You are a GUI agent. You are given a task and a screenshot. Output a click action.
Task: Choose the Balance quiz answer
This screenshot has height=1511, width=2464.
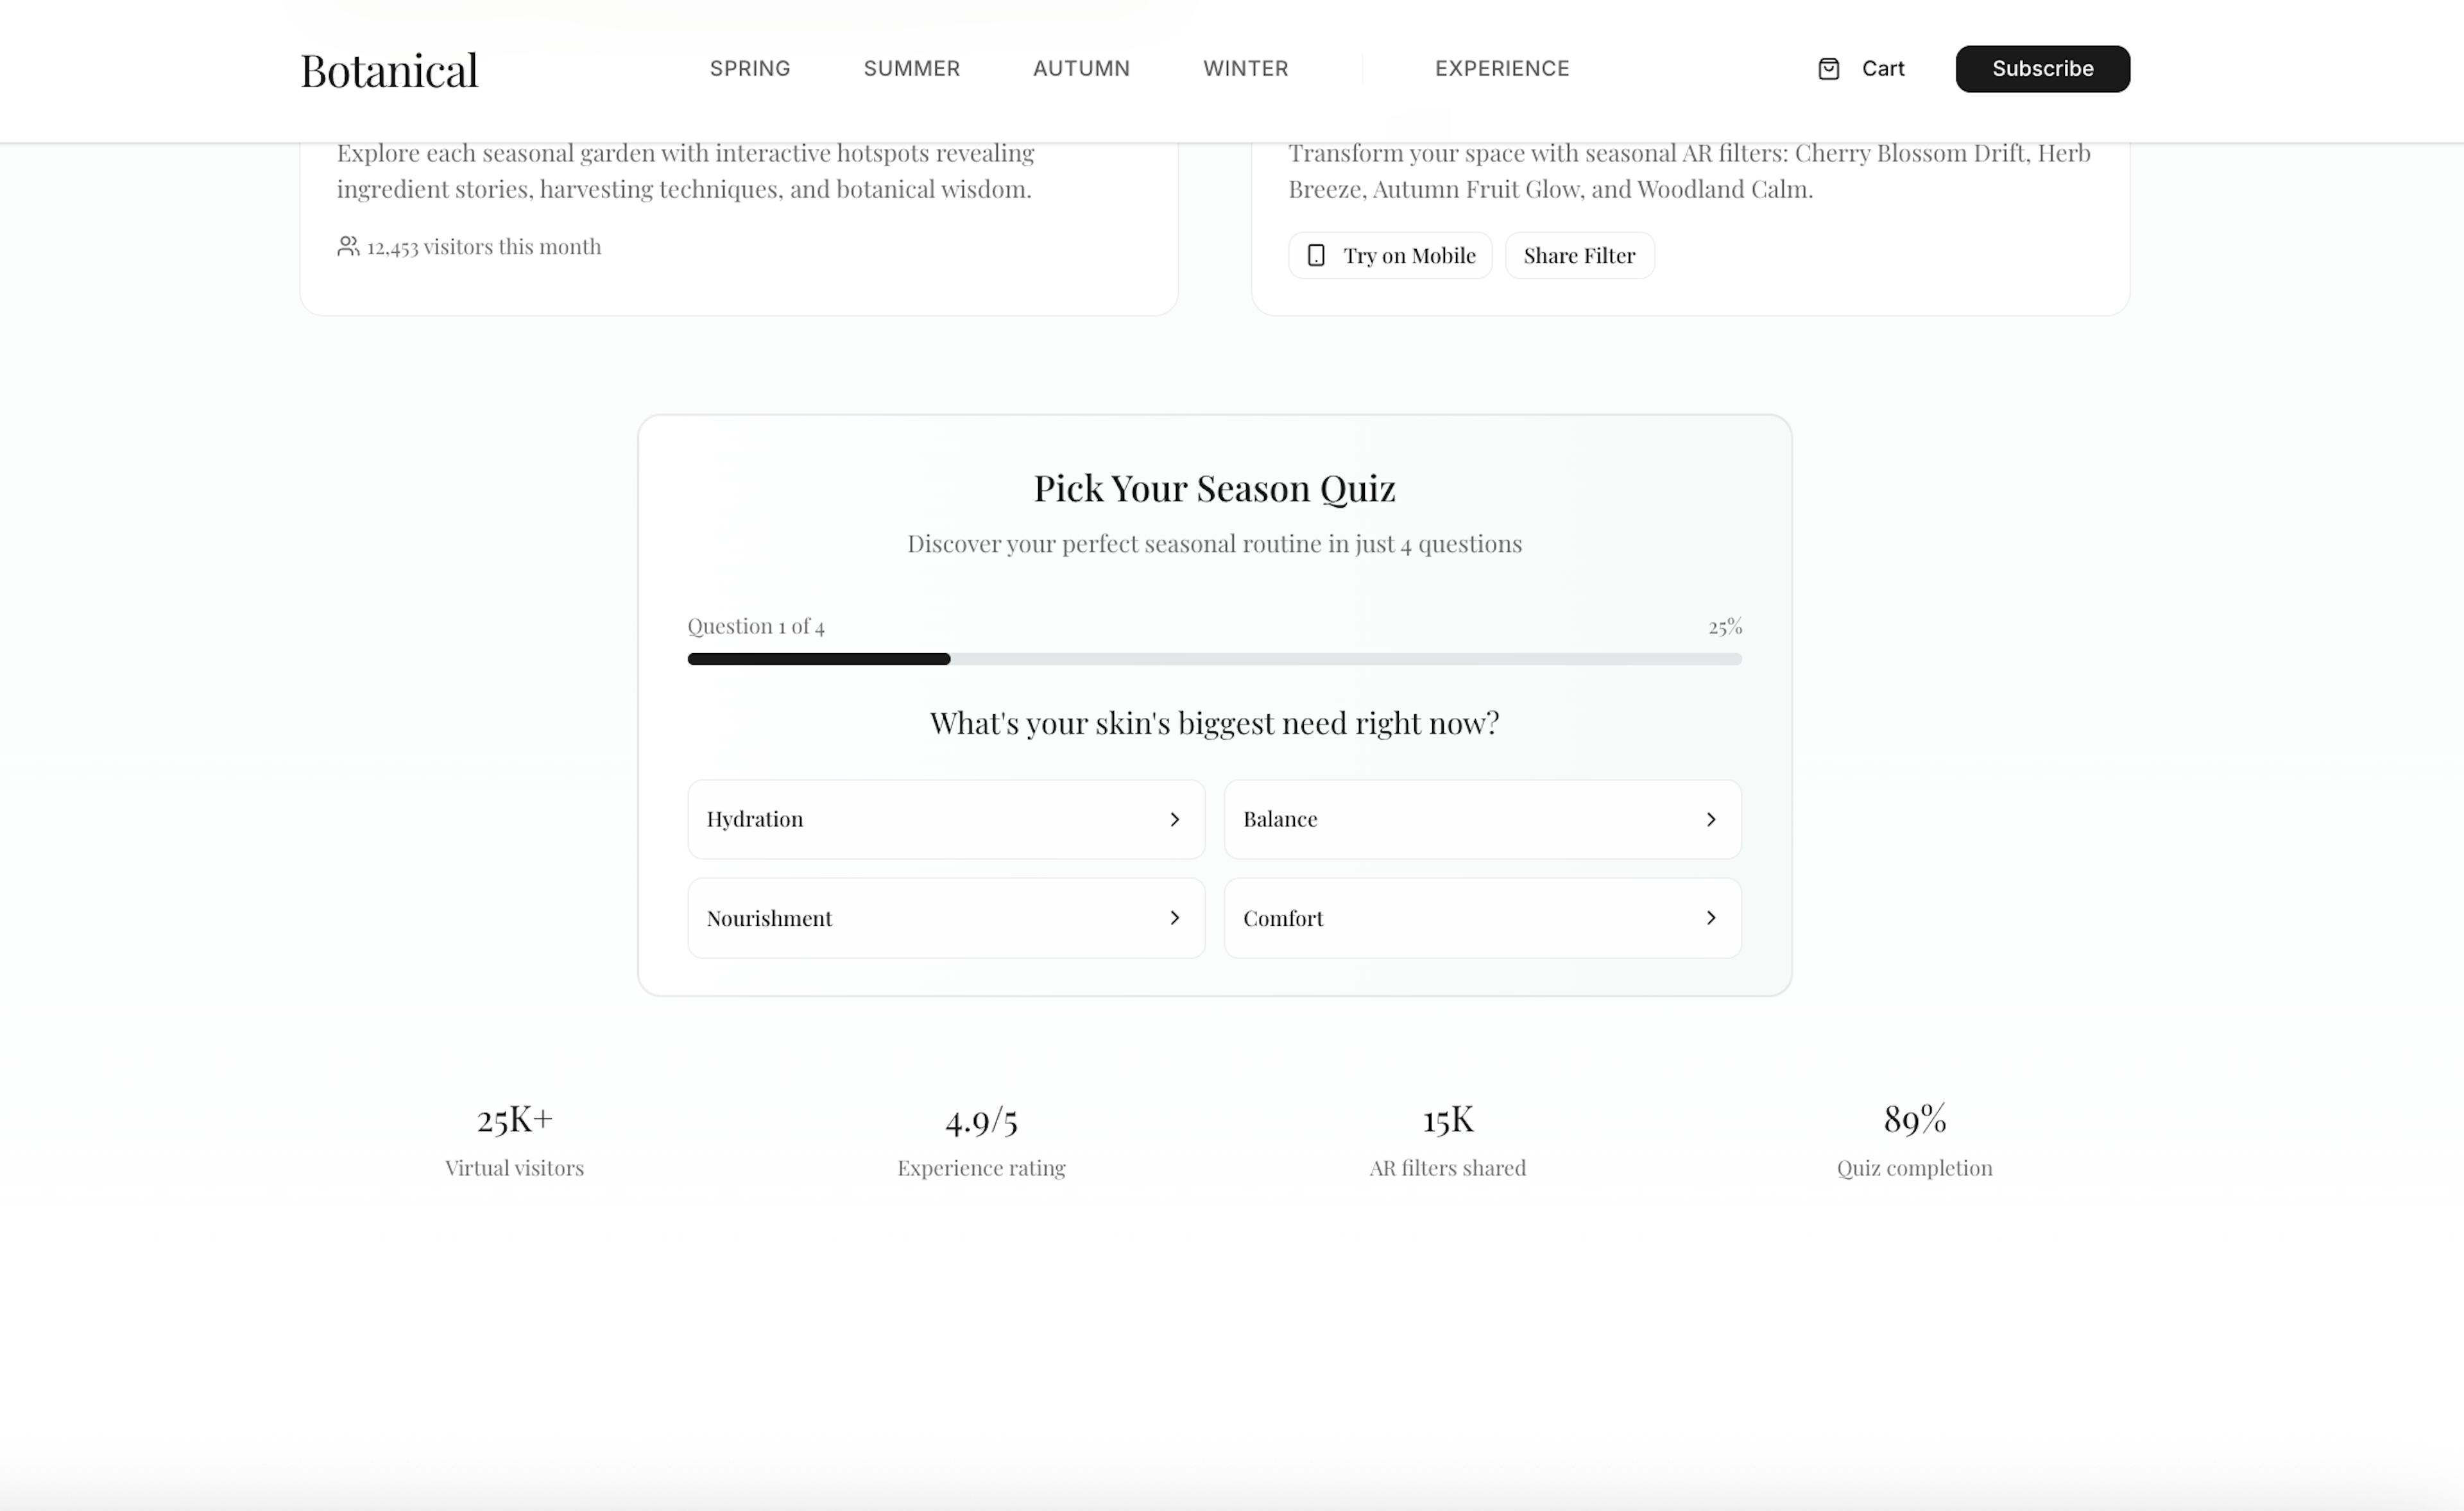point(1482,819)
